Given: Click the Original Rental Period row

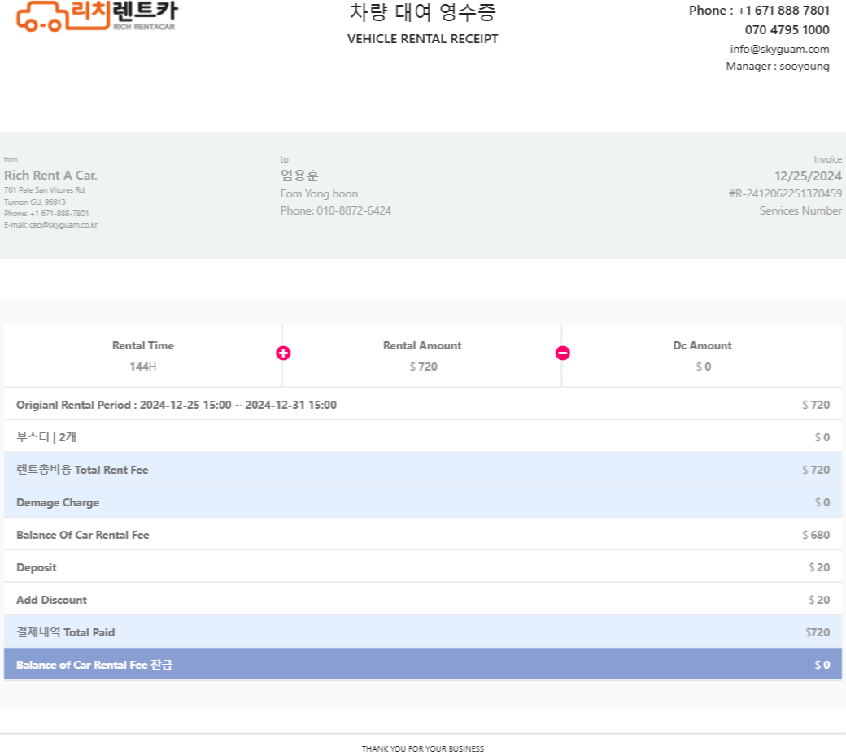Looking at the screenshot, I should (x=422, y=405).
